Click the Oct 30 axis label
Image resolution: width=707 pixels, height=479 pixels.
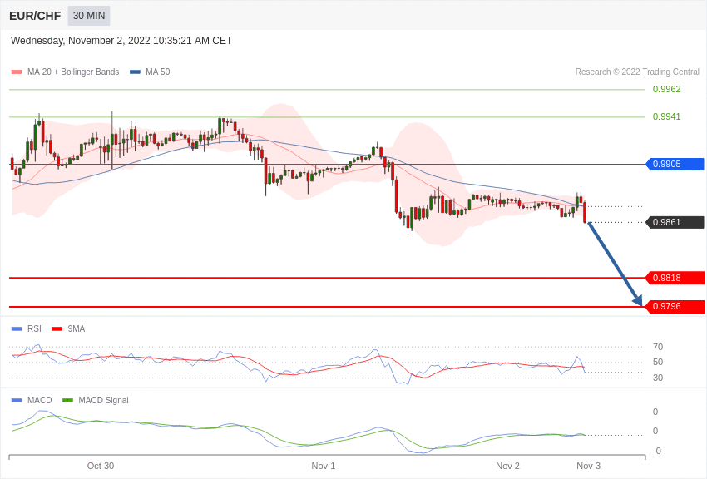[101, 466]
